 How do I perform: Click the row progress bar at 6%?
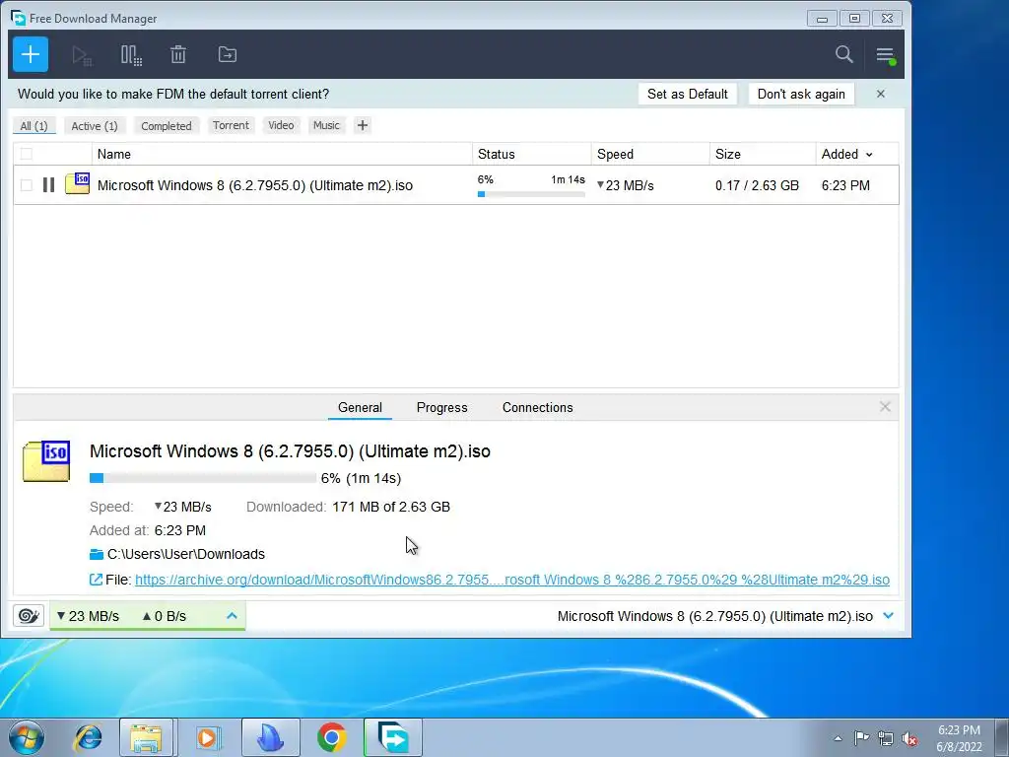[531, 194]
